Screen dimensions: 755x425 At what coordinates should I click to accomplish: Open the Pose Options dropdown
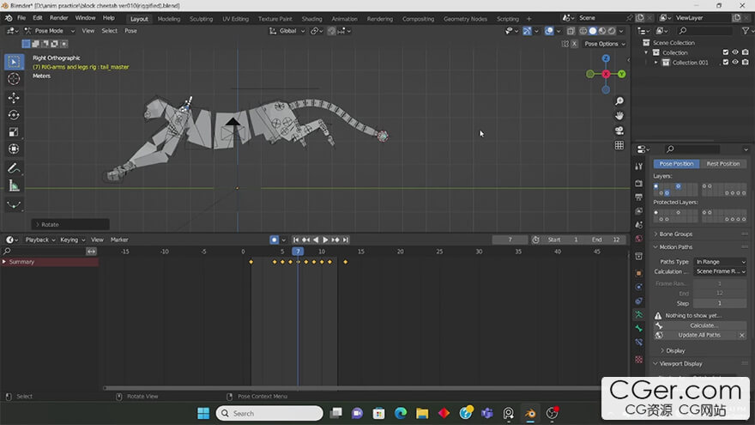[604, 44]
